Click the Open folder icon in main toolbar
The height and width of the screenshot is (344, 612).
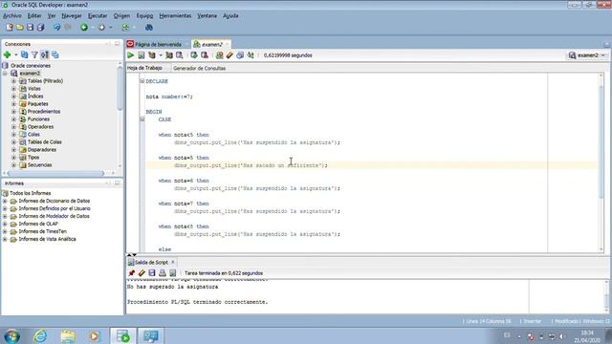point(19,28)
